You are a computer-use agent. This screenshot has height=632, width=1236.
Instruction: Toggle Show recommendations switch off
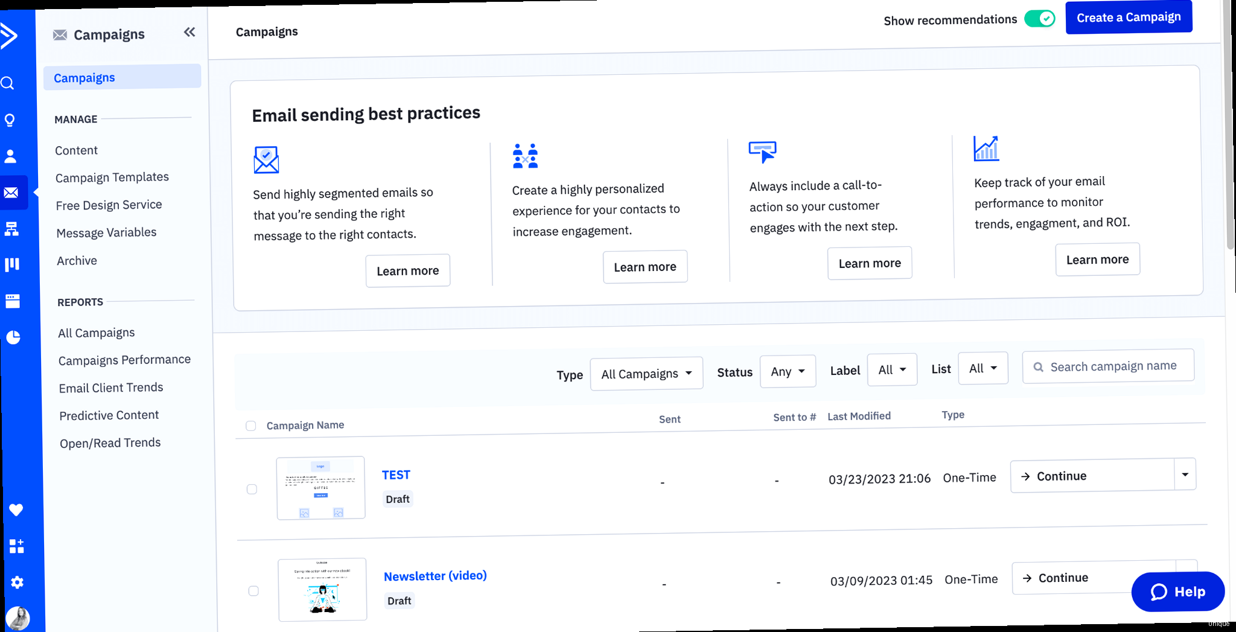pyautogui.click(x=1039, y=19)
